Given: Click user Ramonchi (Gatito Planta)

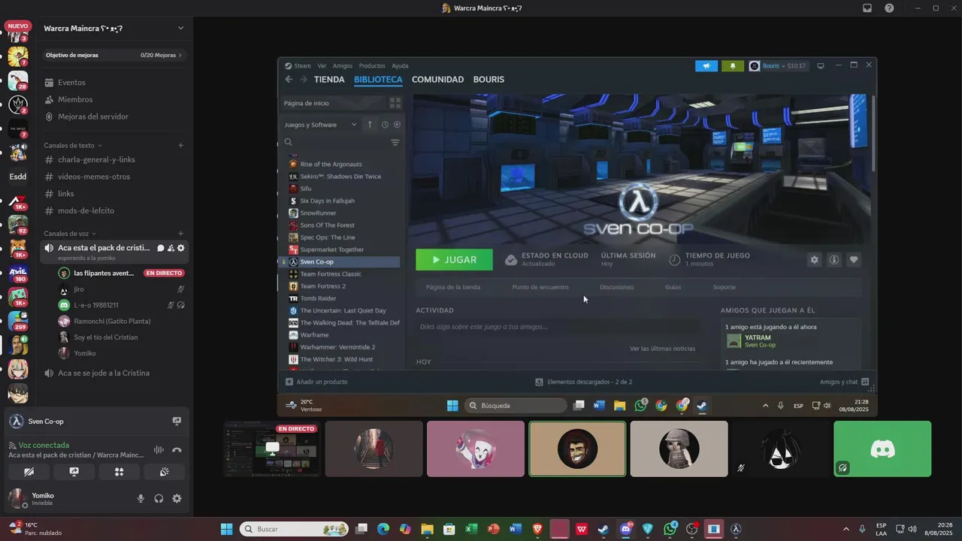Looking at the screenshot, I should click(x=121, y=321).
